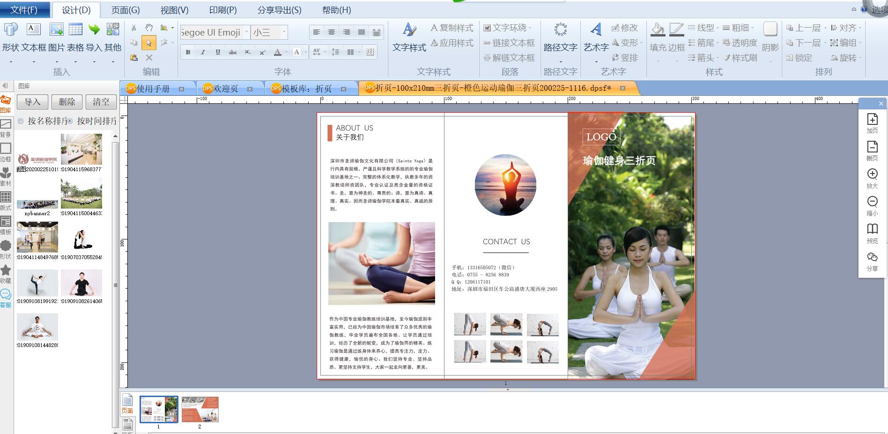
Task: Select 按时间排序 radio button
Action: (70, 121)
